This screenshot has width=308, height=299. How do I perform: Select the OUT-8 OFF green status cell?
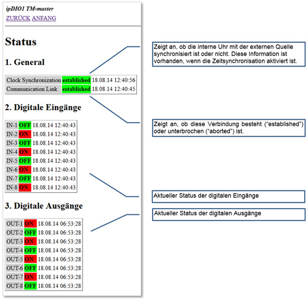pyautogui.click(x=31, y=286)
